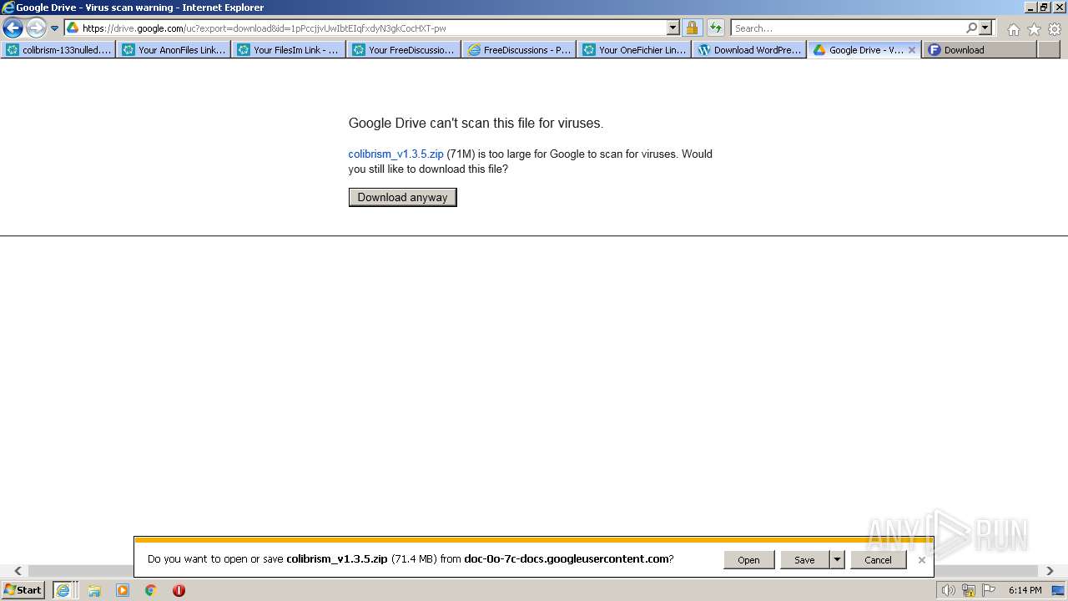
Task: Click the horizontal scrollbar right arrow
Action: pyautogui.click(x=1050, y=571)
